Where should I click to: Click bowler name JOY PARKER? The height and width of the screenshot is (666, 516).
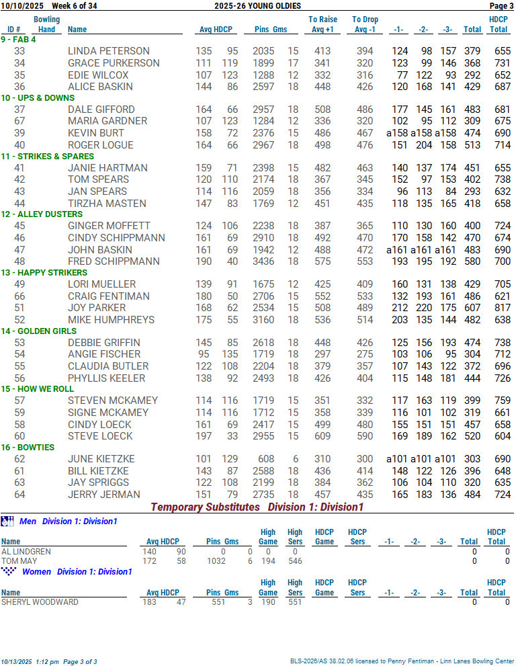(97, 308)
